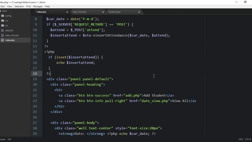Viewport: 252px width, 142px height.
Task: Click the UTF-8 encoding selector
Action: point(248,139)
